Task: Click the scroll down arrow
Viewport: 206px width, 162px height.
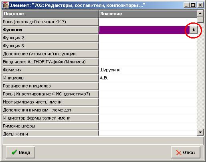Action: point(200,132)
